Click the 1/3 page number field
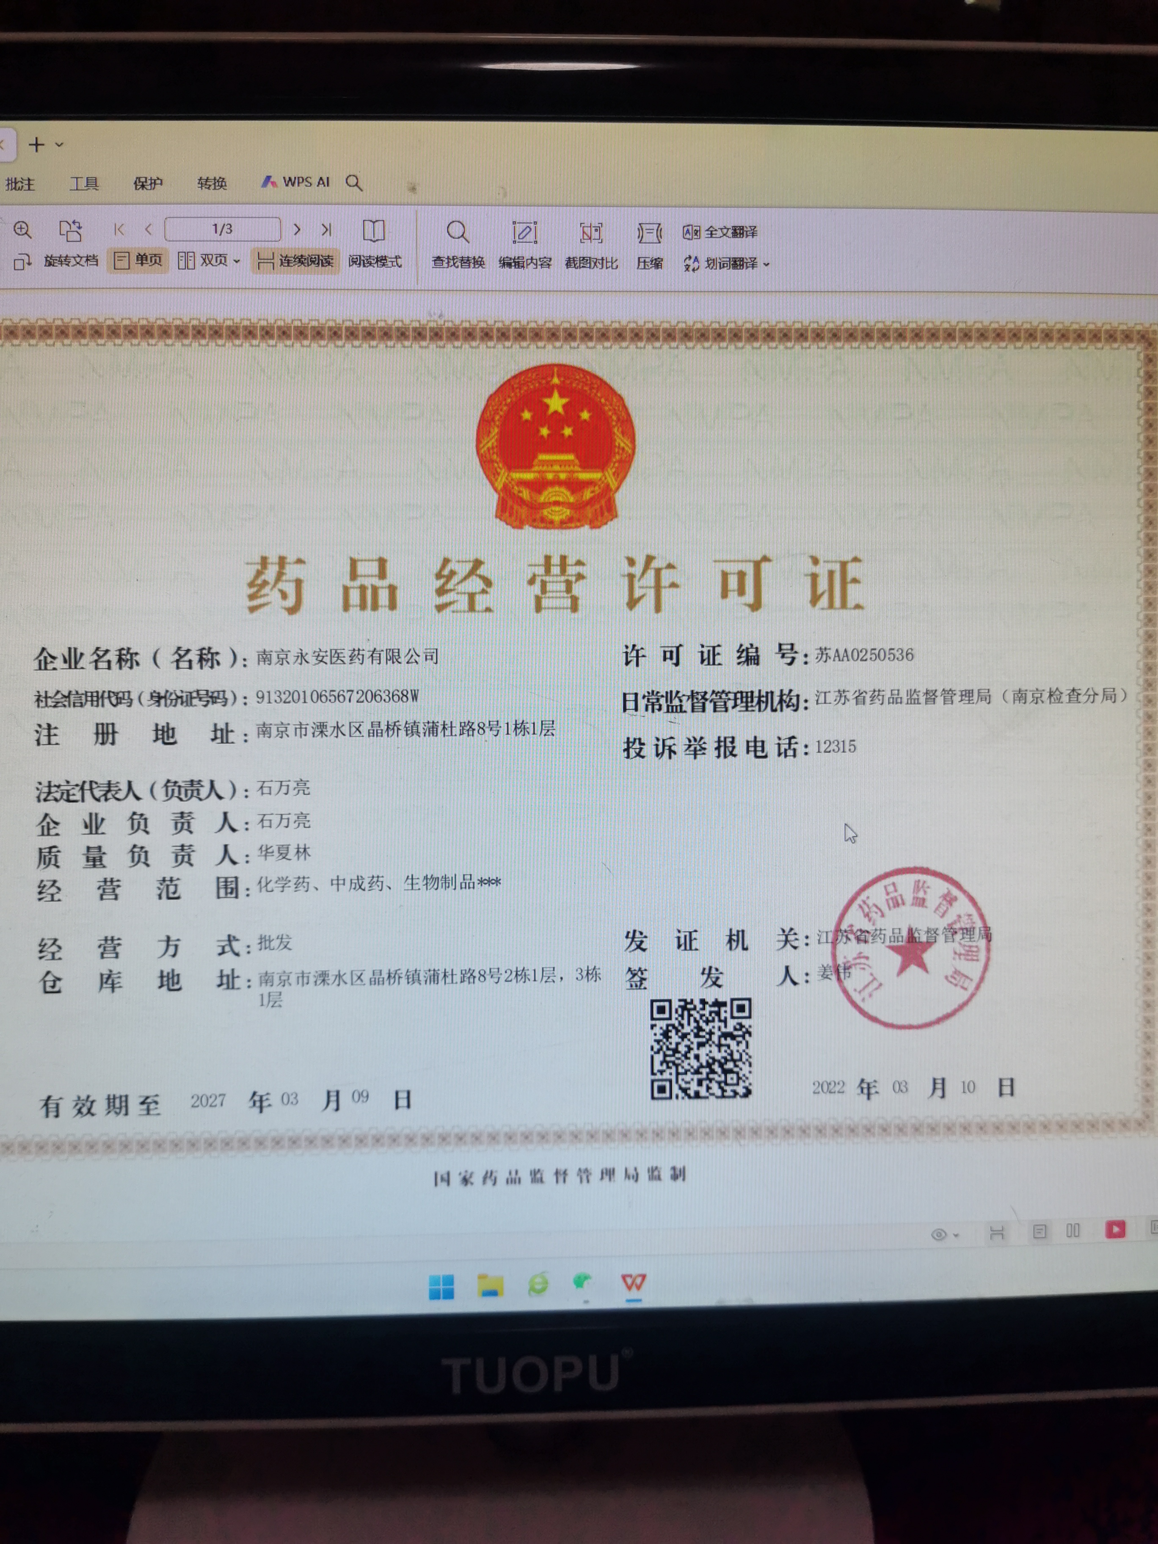1158x1544 pixels. click(223, 229)
